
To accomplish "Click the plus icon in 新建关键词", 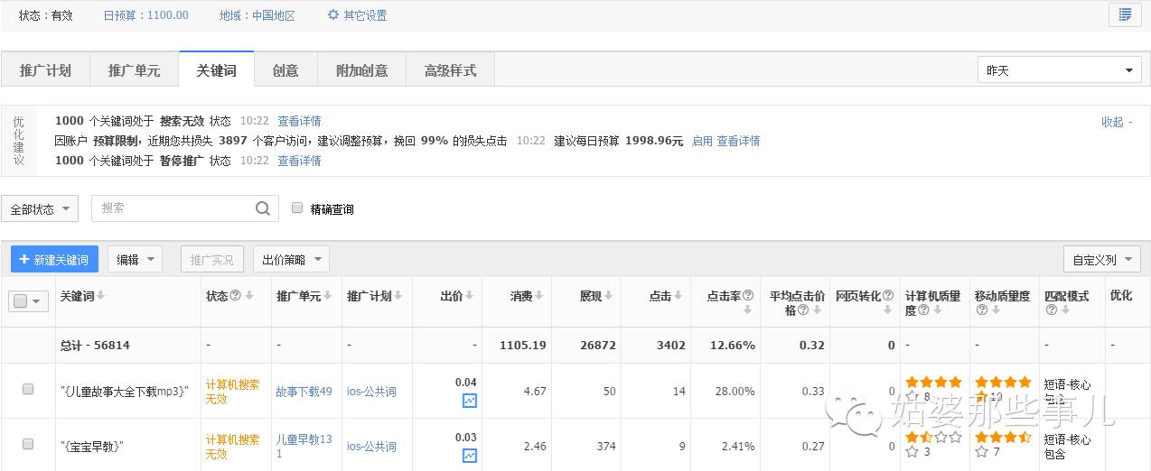I will pos(24,260).
